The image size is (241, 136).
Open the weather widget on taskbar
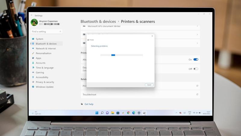coord(36,113)
